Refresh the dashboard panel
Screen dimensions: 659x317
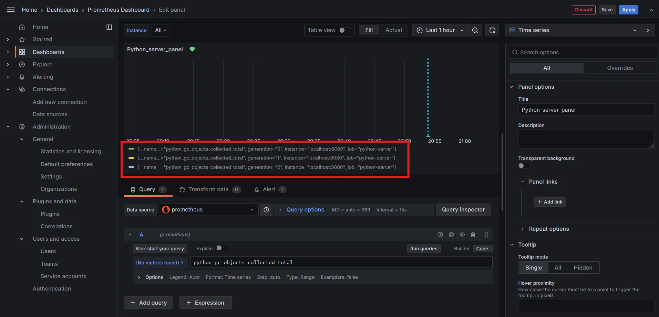[492, 30]
